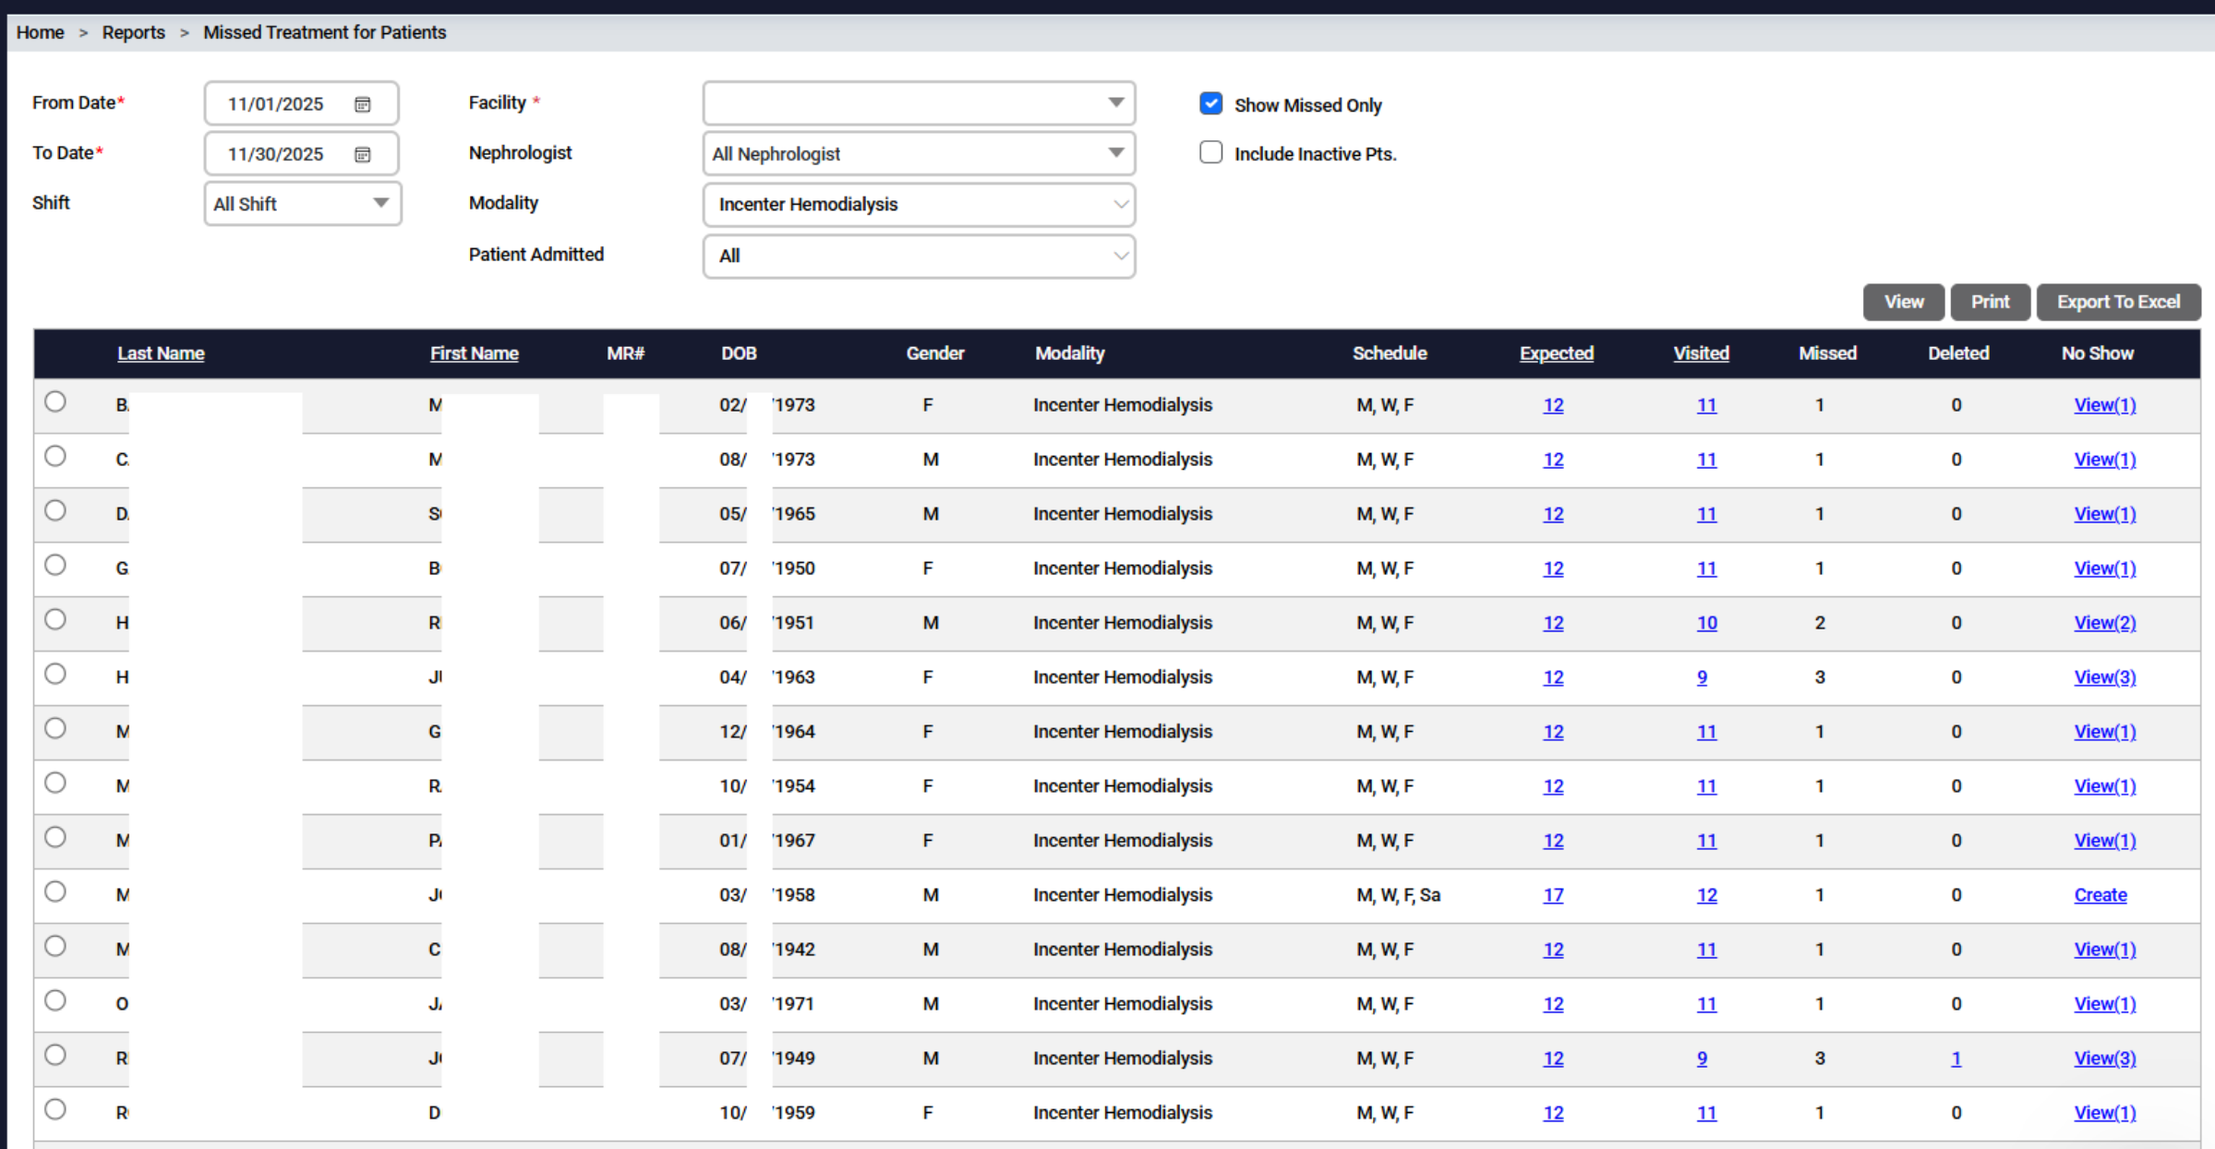Open the From Date calendar picker icon

363,104
